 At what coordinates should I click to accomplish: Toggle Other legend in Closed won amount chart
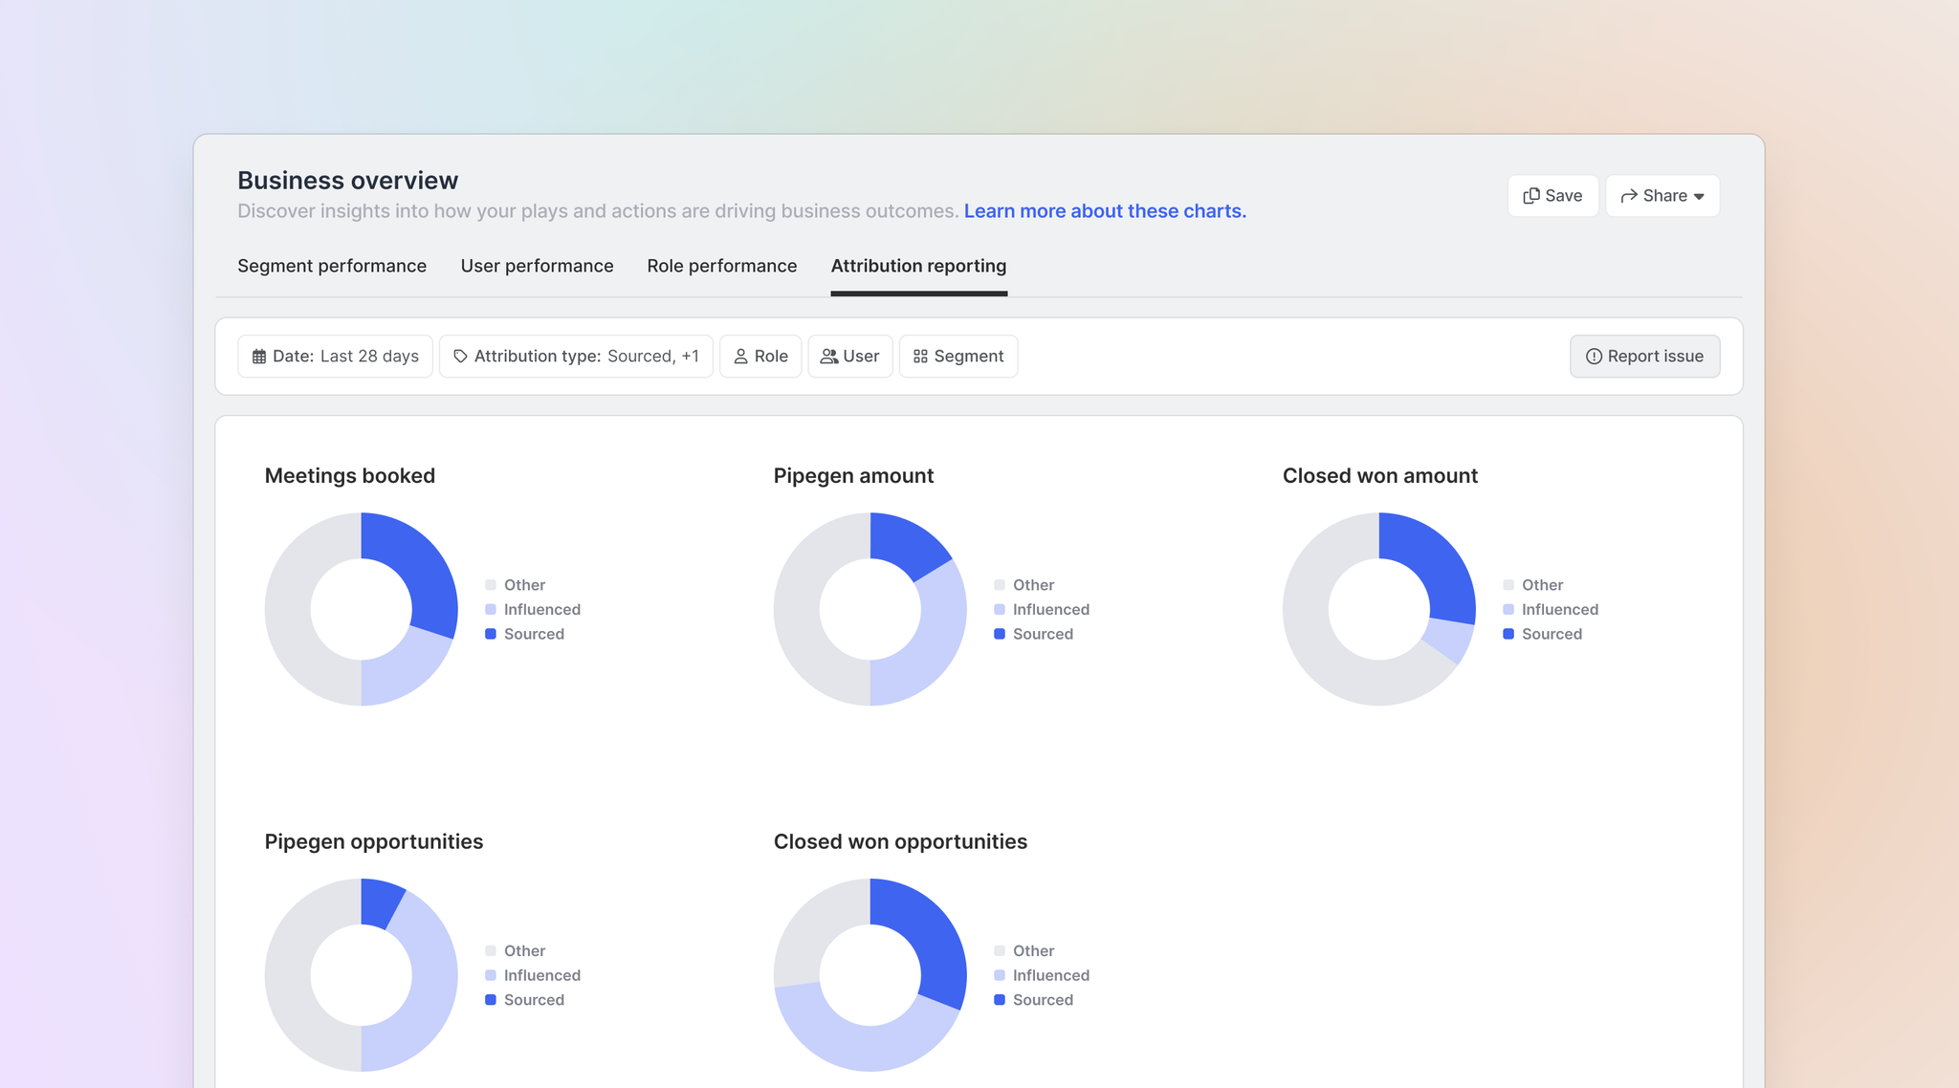[x=1542, y=585]
